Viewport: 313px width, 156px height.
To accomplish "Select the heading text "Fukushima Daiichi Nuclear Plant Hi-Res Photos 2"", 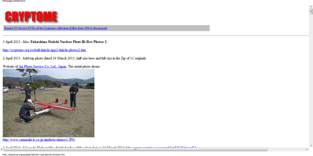I will [x=69, y=42].
